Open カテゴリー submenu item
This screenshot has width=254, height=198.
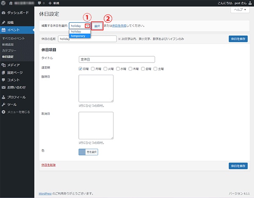tap(9, 51)
